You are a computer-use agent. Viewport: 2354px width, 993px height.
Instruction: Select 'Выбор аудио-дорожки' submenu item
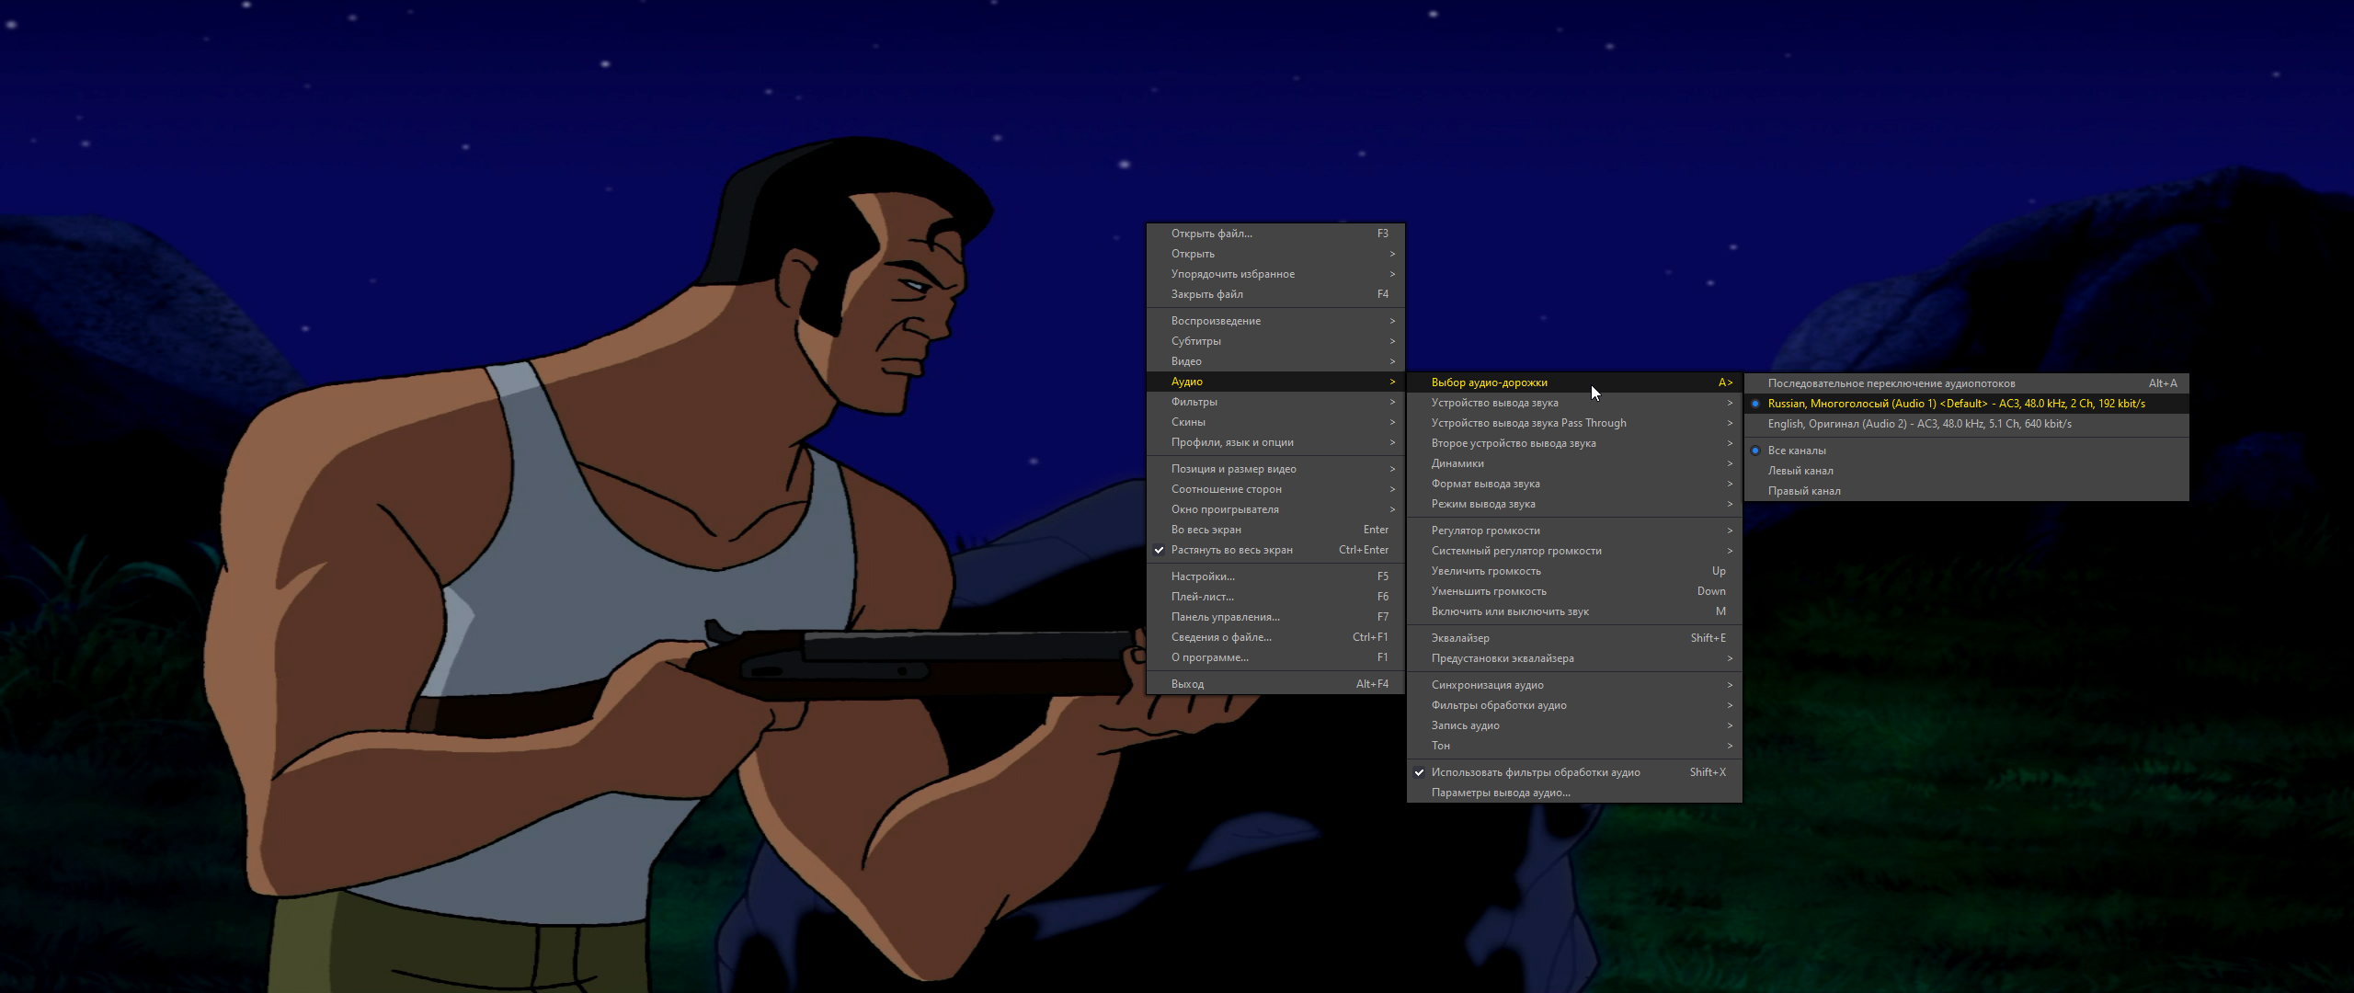tap(1574, 382)
